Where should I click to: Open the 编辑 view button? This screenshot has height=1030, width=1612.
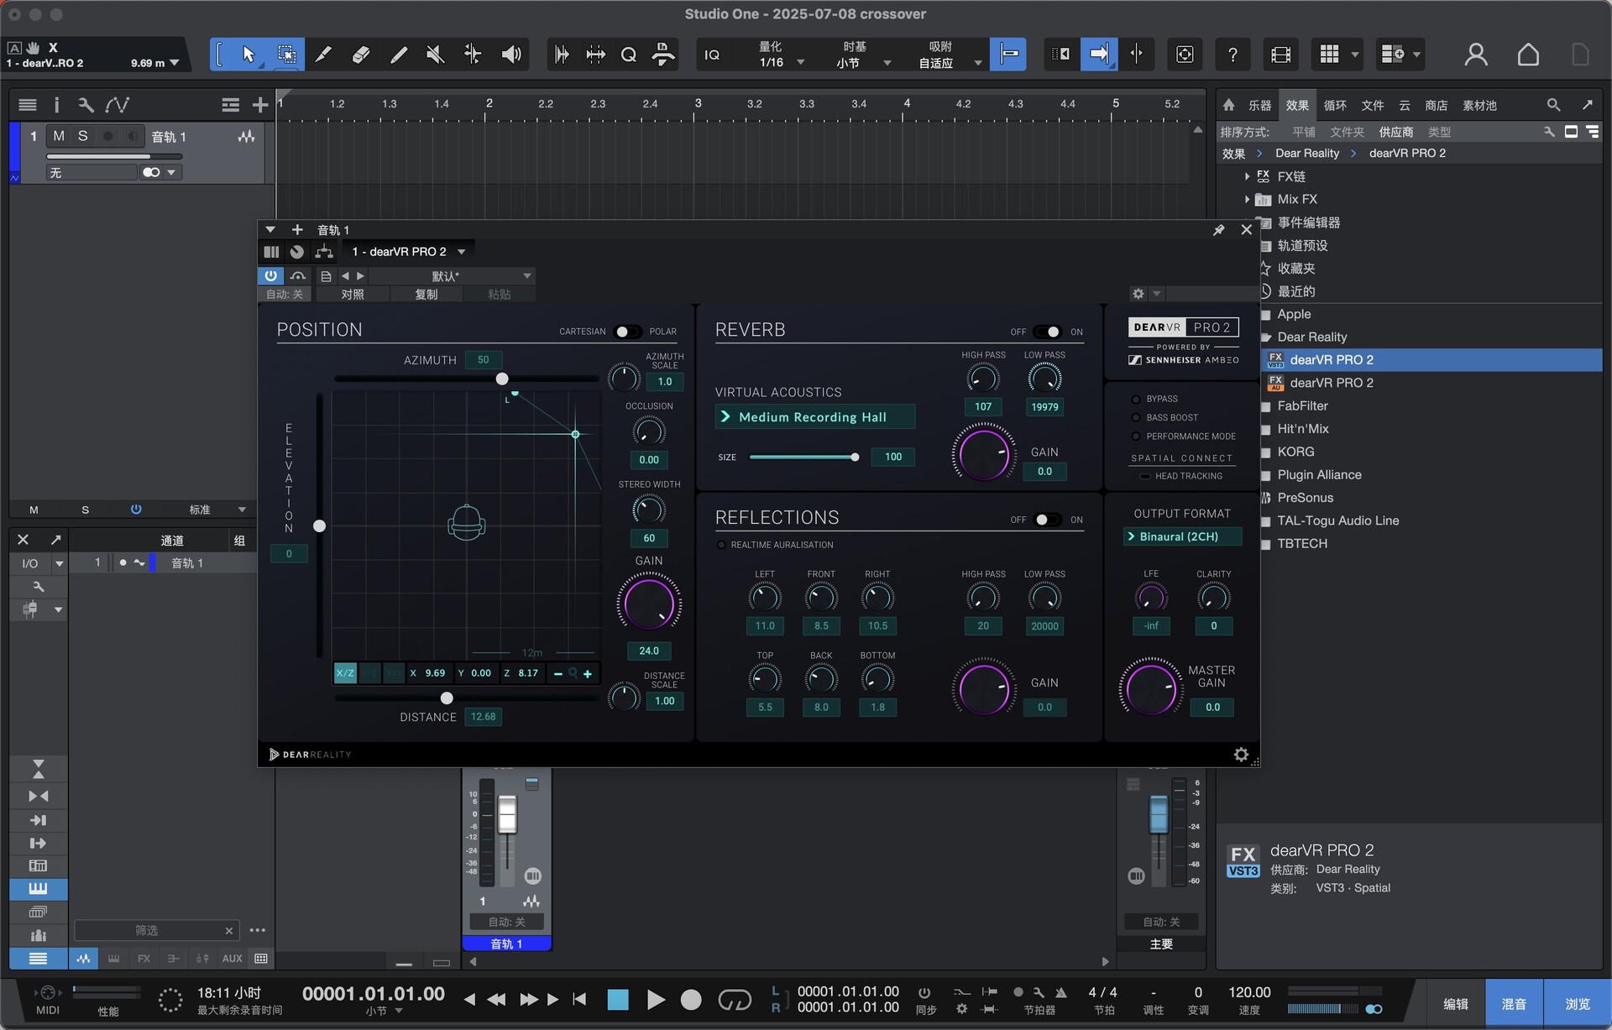(1455, 1004)
